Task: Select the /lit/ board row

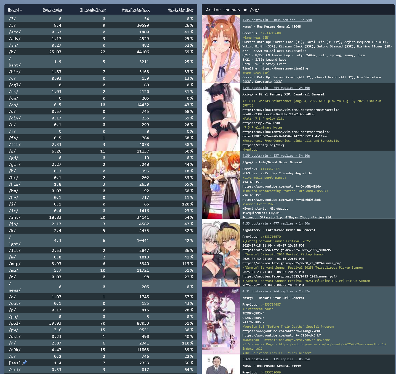Action: click(101, 250)
